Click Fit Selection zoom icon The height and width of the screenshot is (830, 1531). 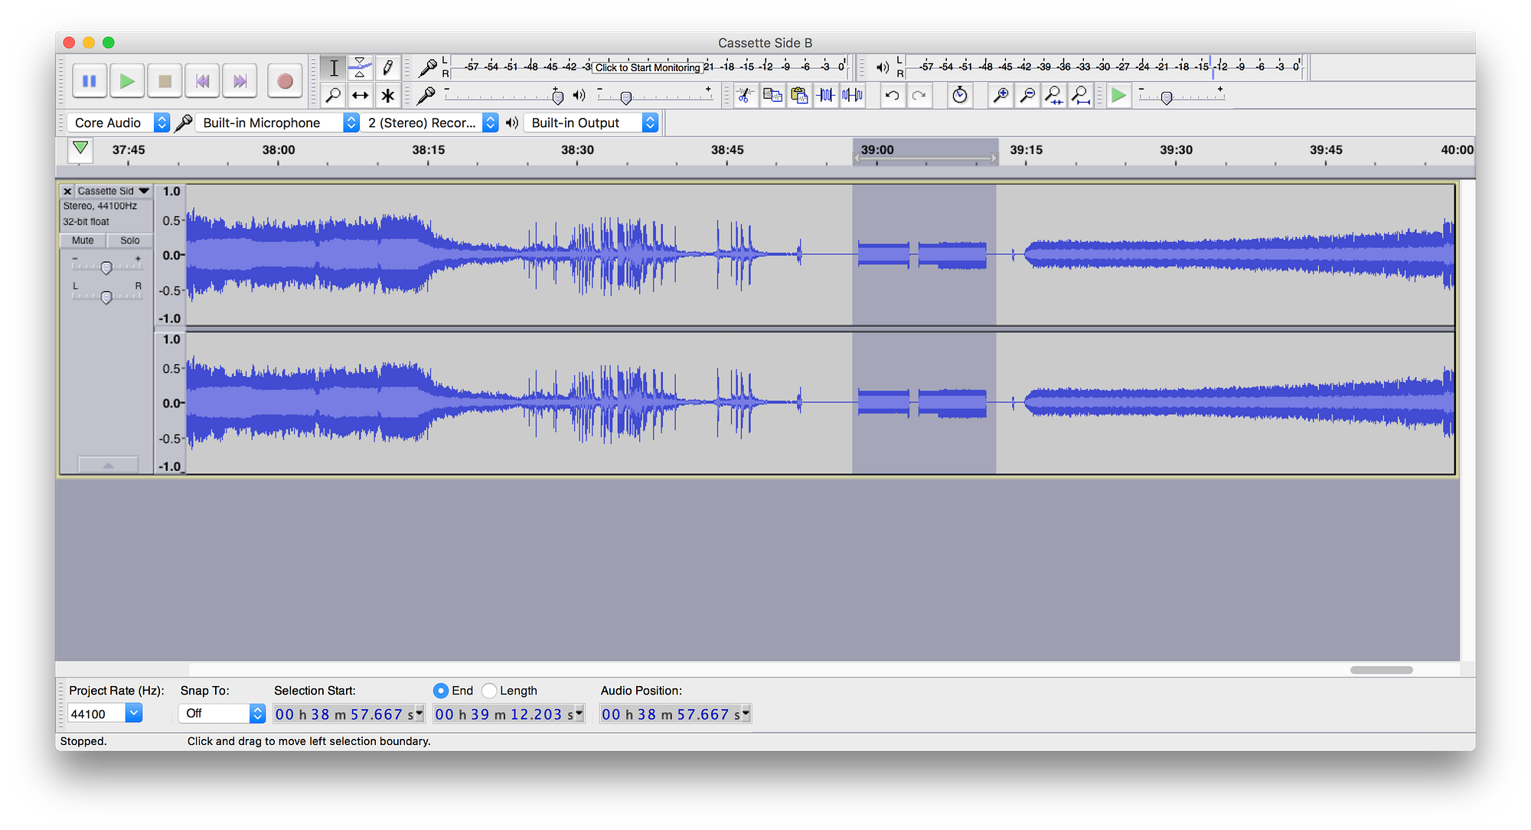point(1053,96)
